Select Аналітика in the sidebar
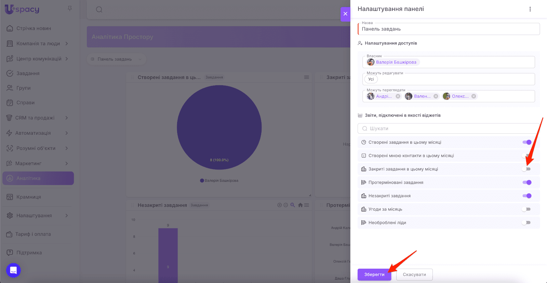Screen dimensions: 547x283 [x=38, y=178]
